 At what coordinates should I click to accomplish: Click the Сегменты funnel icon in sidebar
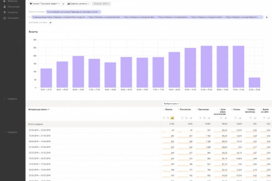(5, 12)
